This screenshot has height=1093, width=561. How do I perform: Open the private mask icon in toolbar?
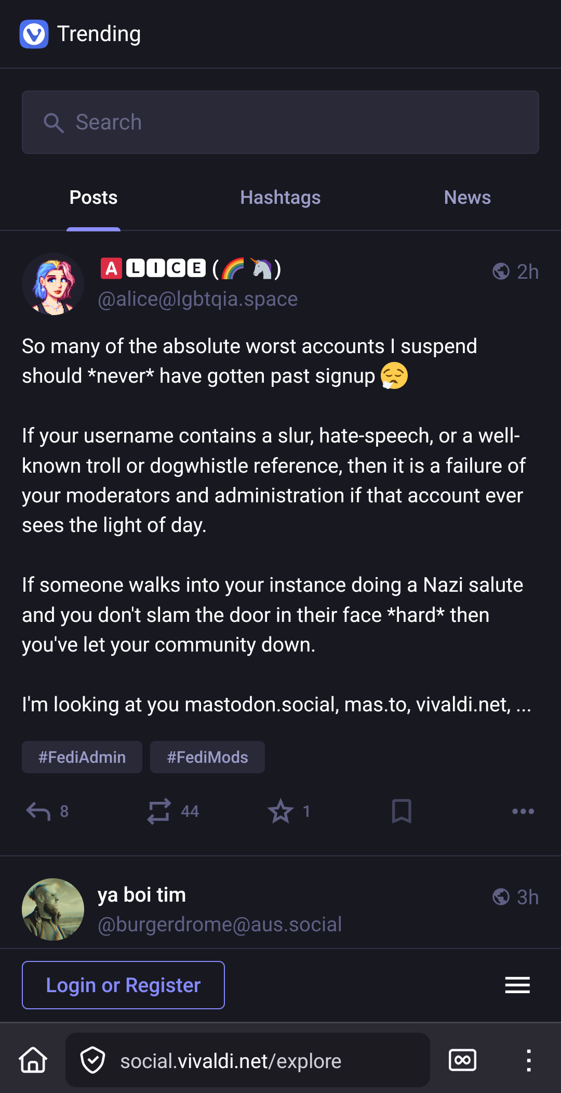(x=462, y=1060)
